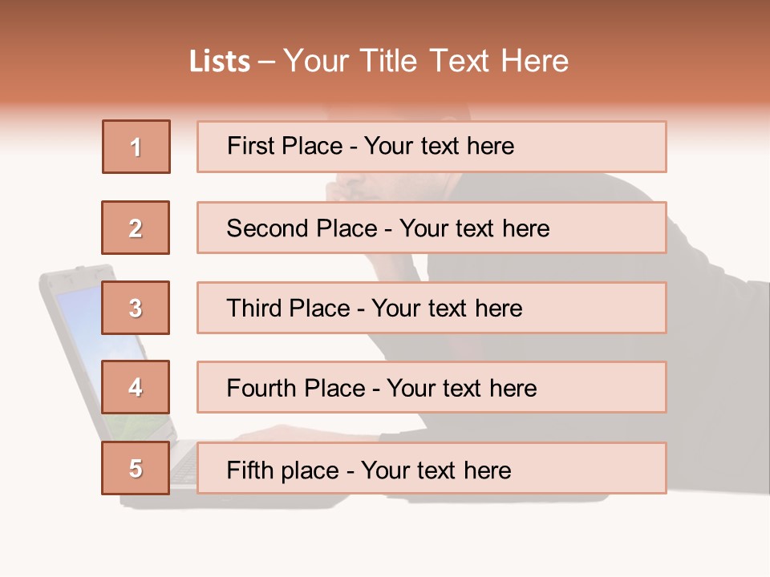Click the number 5 box

click(136, 468)
